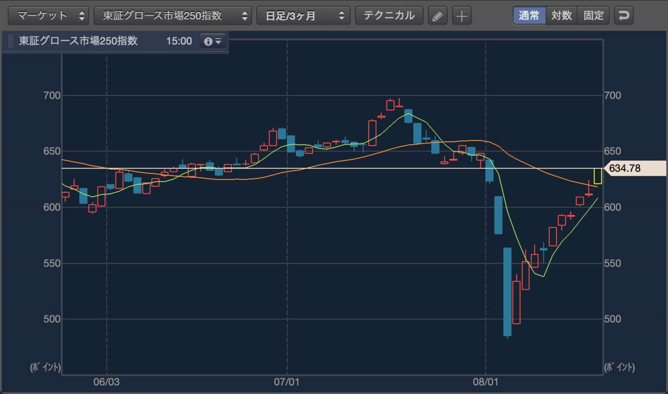Click the left axis 650 label
The height and width of the screenshot is (394, 668).
click(x=52, y=151)
